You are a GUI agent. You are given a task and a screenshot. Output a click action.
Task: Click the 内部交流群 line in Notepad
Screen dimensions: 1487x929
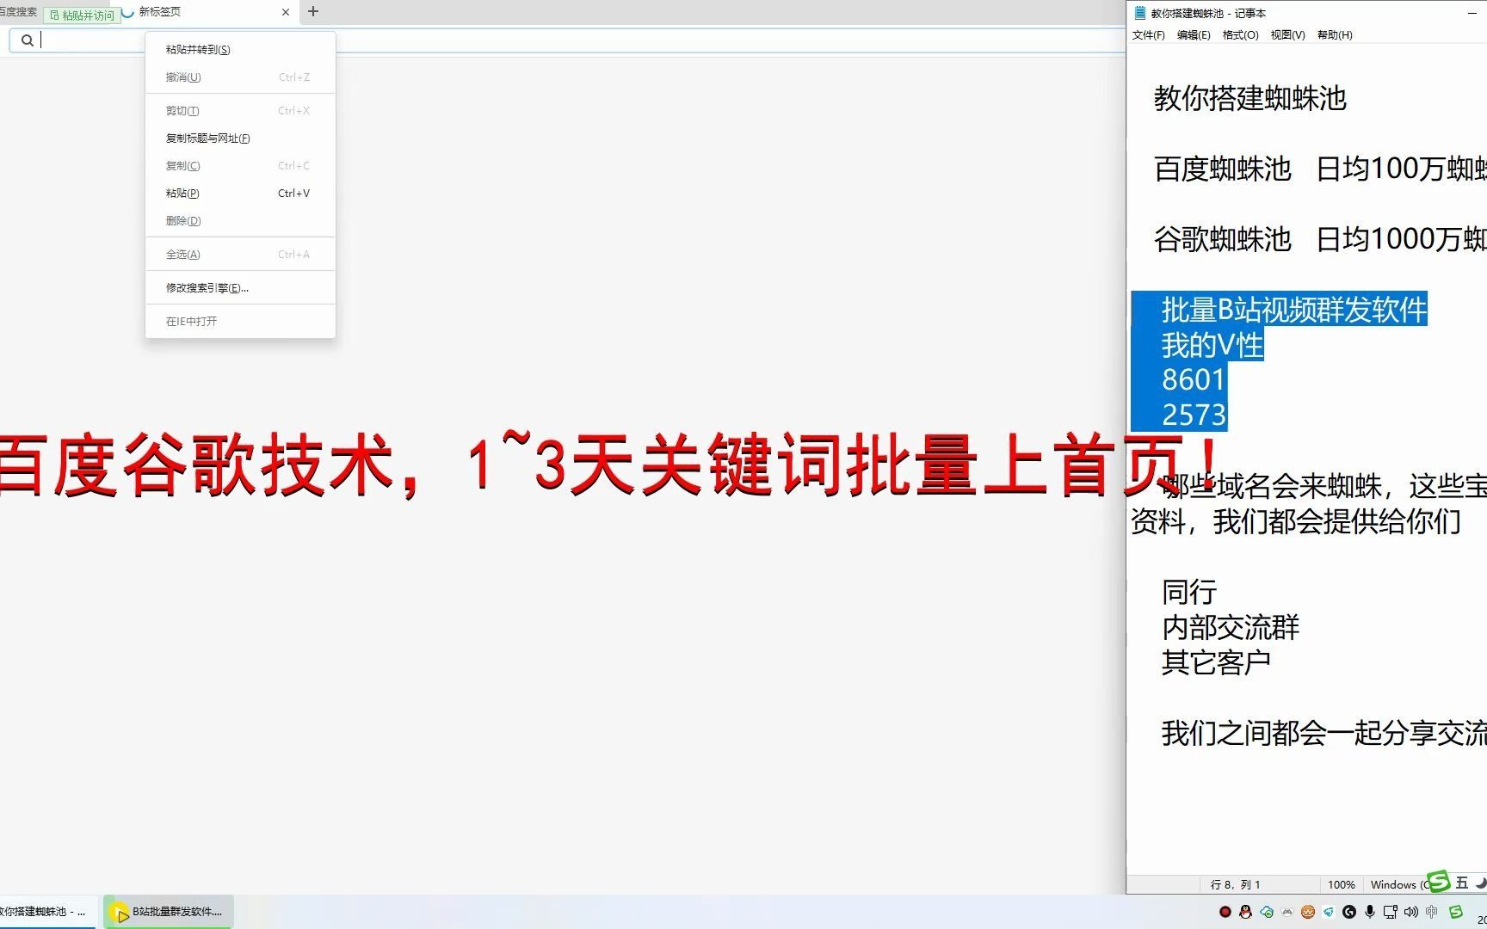(1231, 627)
